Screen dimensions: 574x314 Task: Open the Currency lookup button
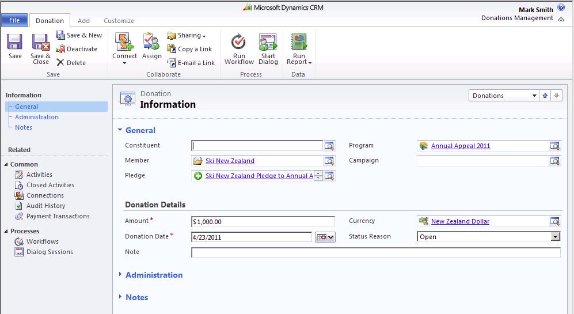tap(555, 221)
